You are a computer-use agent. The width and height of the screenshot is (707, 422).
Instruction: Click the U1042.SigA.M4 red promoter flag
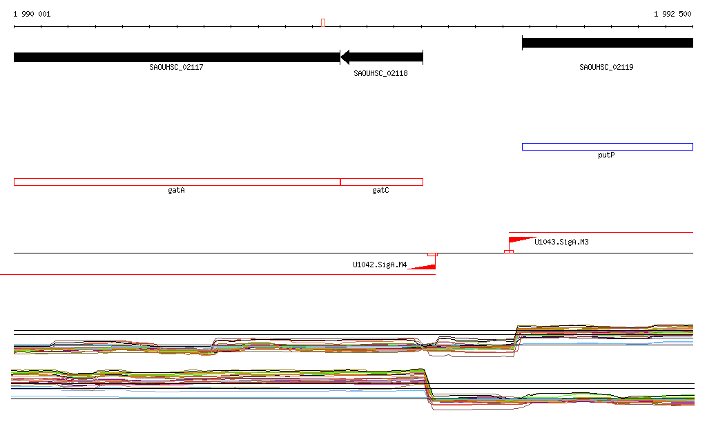point(422,266)
